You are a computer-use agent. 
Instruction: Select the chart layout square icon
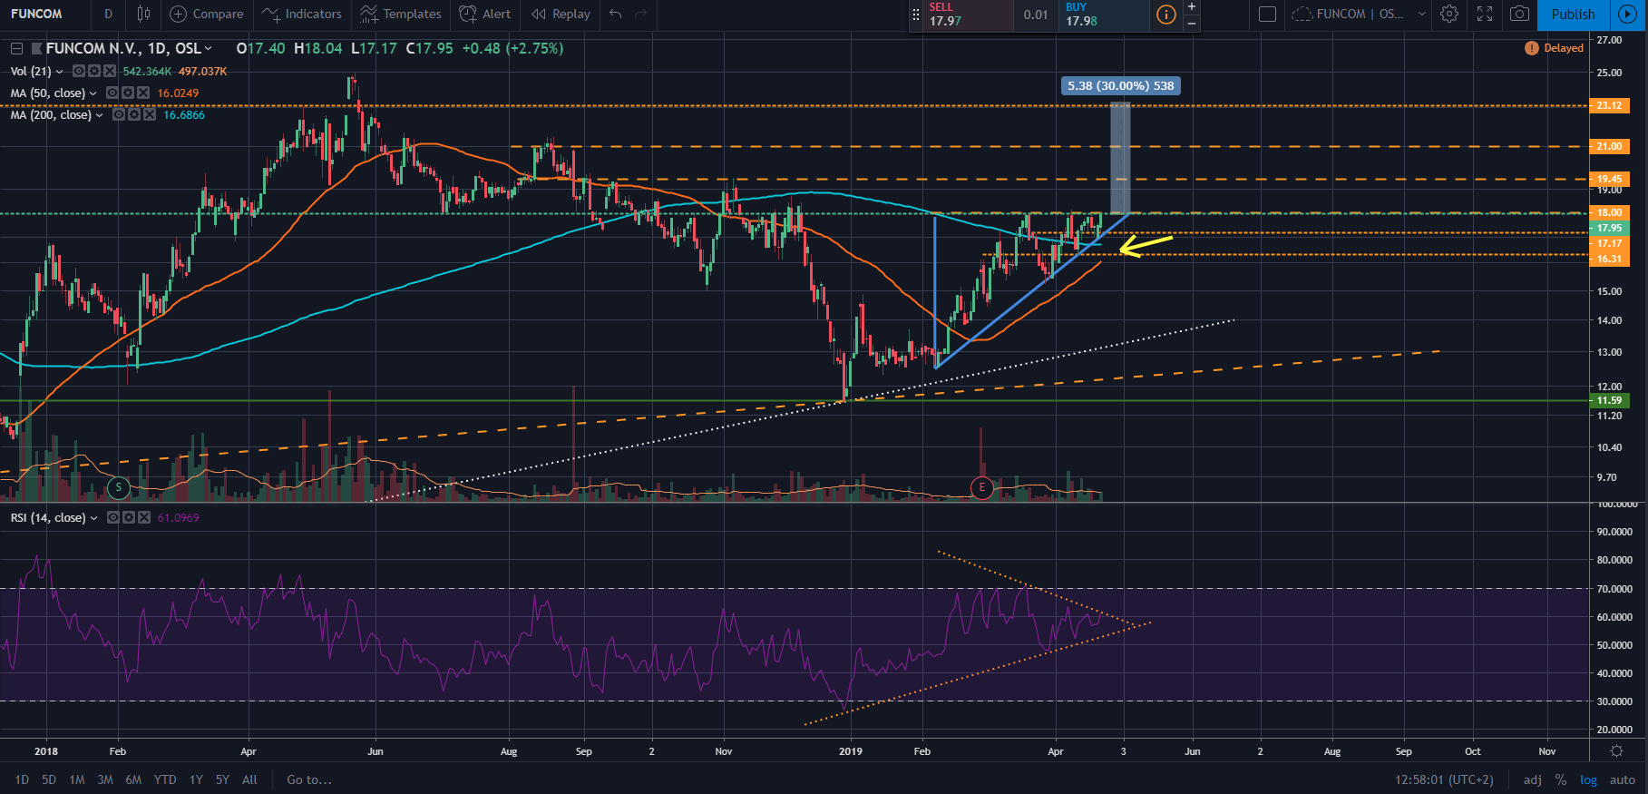(x=1268, y=14)
